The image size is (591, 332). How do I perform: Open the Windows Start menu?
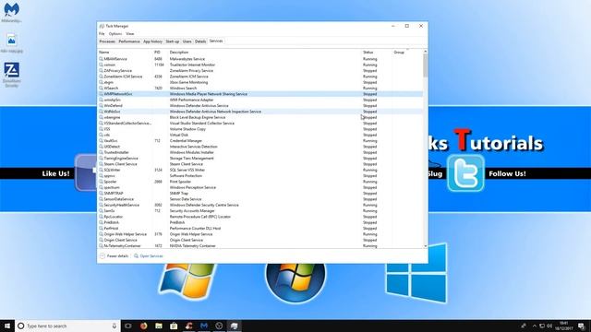(7, 326)
